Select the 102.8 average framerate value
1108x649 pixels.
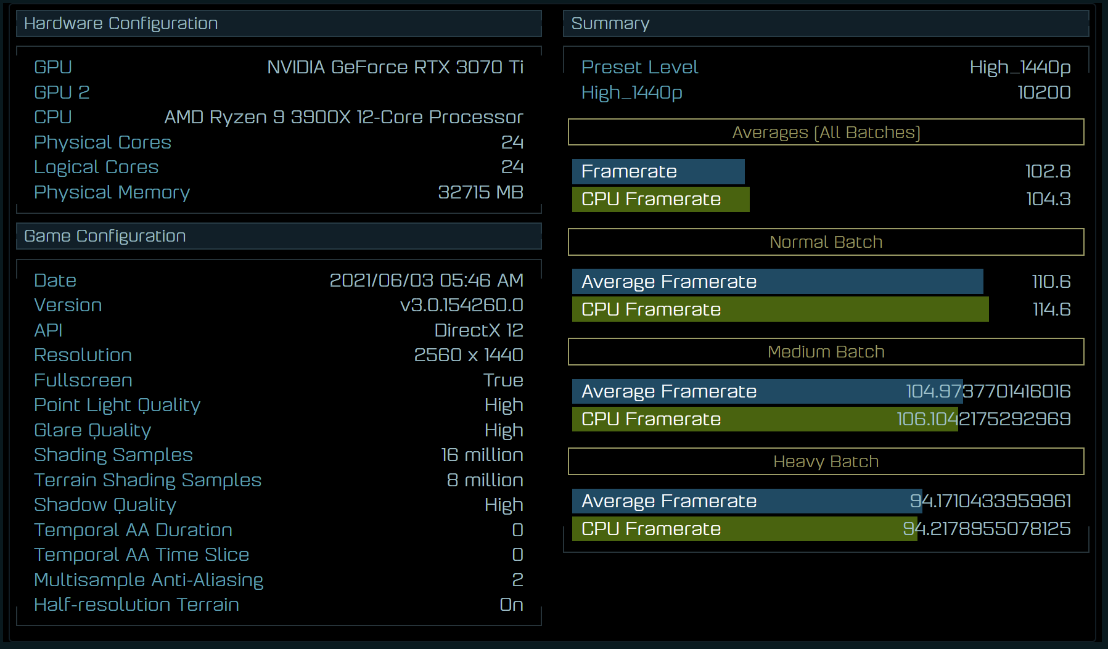(1048, 171)
